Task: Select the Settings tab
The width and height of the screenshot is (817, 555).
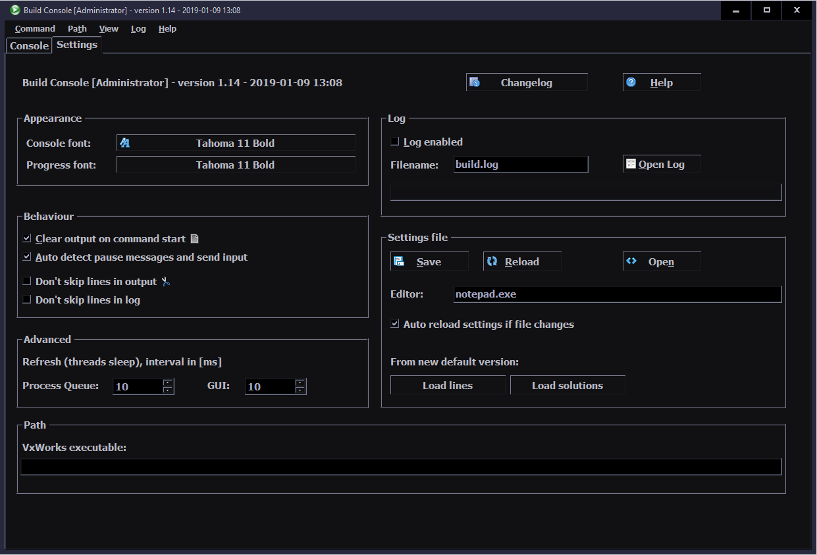Action: [77, 45]
